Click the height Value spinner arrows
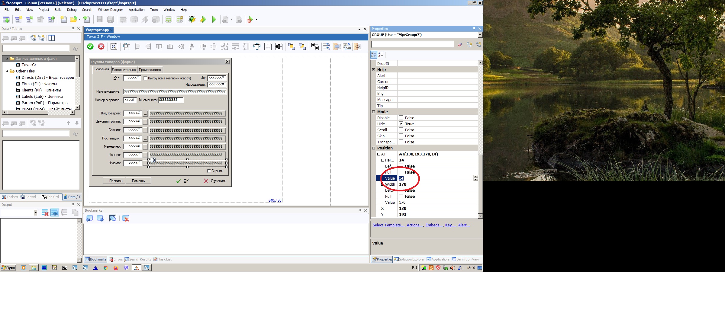The width and height of the screenshot is (725, 326). tap(476, 178)
